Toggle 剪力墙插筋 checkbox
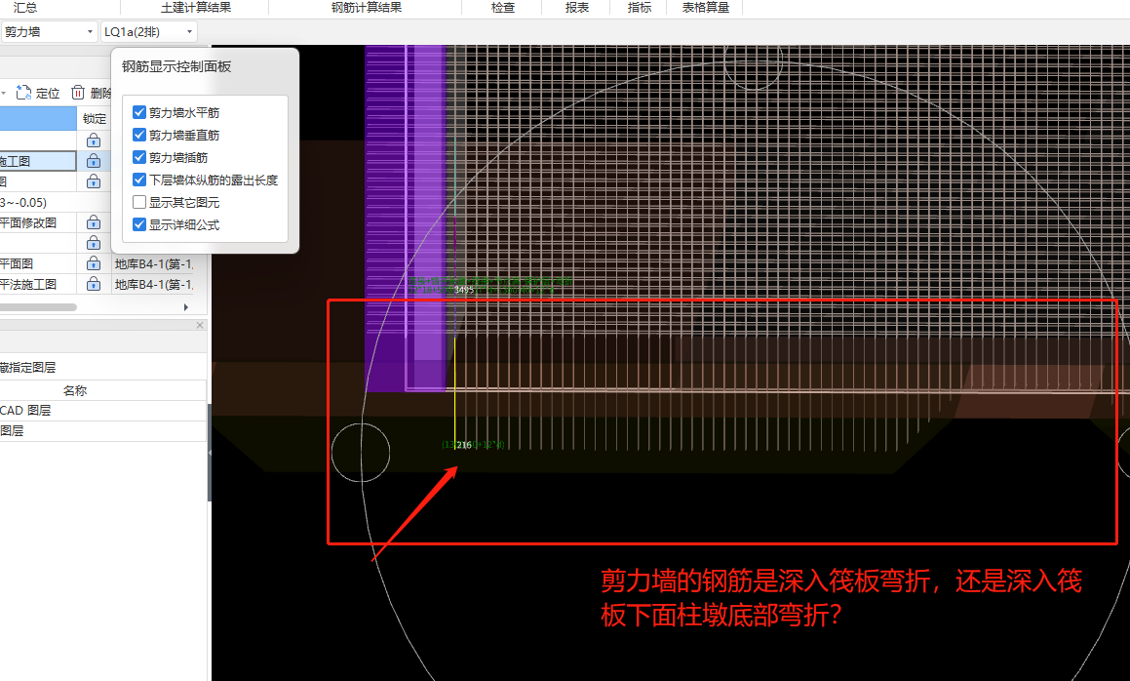 tap(139, 157)
